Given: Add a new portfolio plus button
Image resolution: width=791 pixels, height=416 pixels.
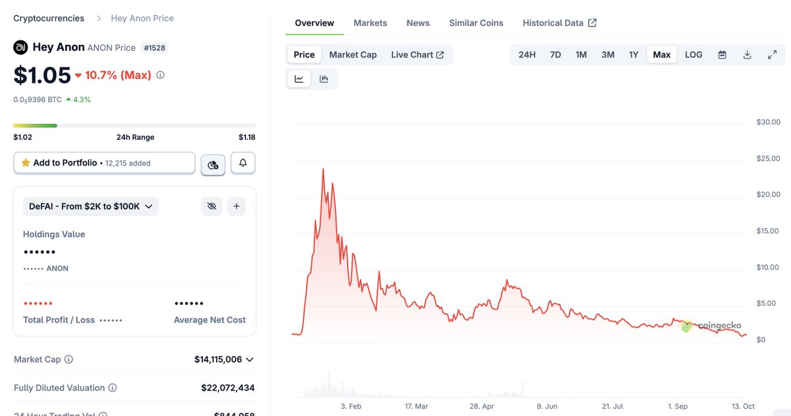Looking at the screenshot, I should coord(237,206).
